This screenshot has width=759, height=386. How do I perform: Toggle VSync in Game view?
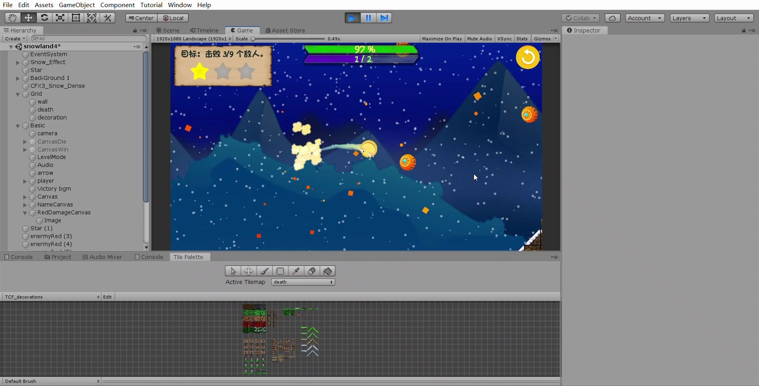coord(504,39)
